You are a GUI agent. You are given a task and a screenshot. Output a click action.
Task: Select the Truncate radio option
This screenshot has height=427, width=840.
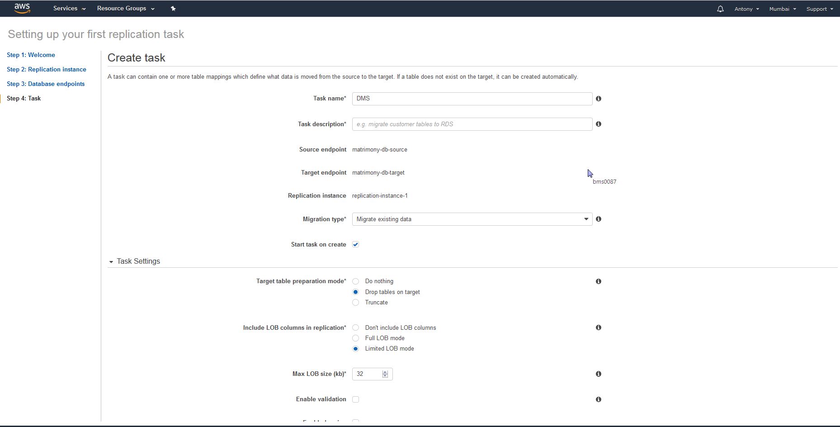point(356,303)
